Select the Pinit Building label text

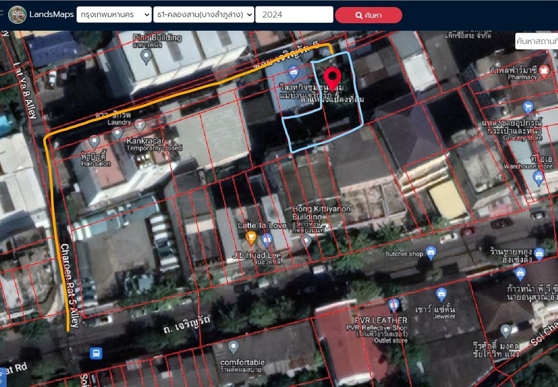coord(157,37)
